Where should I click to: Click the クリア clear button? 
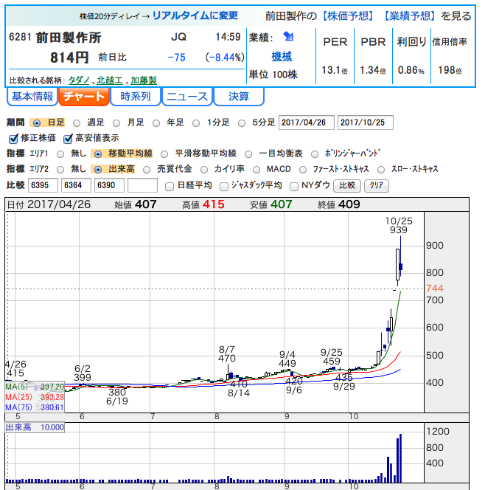(377, 186)
